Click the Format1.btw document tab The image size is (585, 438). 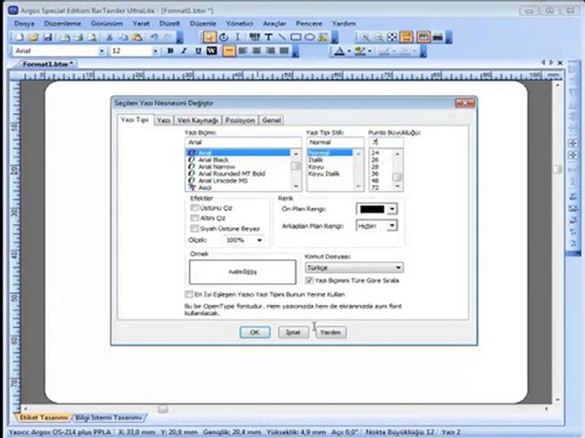(x=47, y=64)
